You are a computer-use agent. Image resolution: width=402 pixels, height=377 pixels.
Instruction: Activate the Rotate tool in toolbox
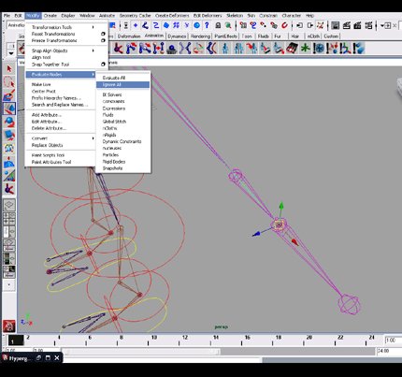(x=9, y=122)
